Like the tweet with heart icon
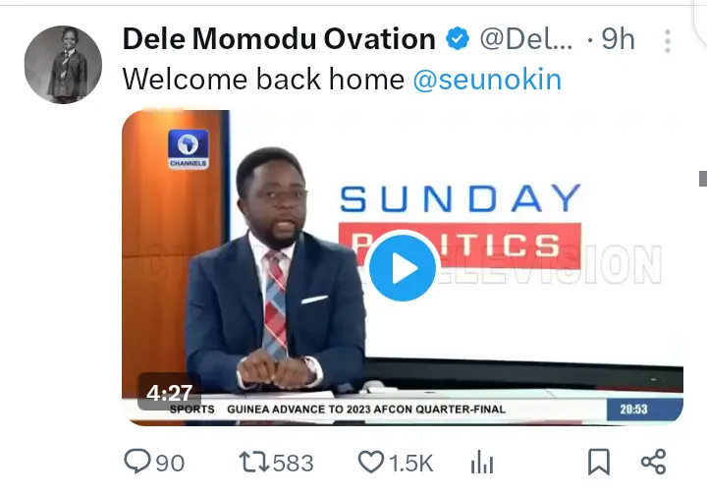 coord(370,462)
